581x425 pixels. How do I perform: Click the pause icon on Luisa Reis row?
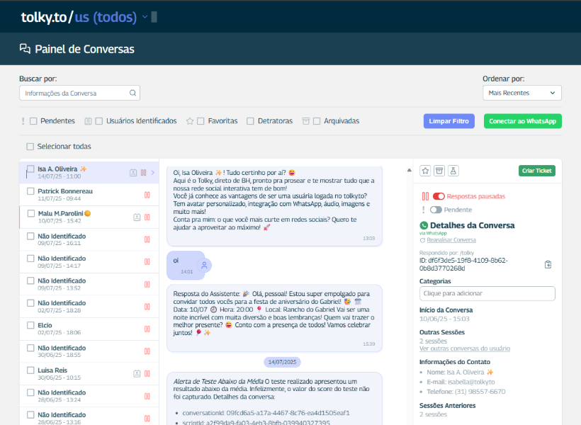click(147, 373)
